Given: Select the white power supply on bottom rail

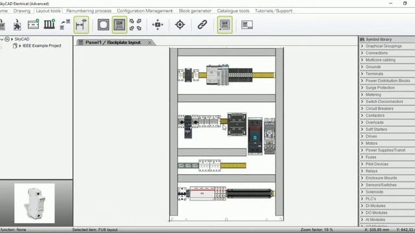Looking at the screenshot, I should [x=202, y=194].
